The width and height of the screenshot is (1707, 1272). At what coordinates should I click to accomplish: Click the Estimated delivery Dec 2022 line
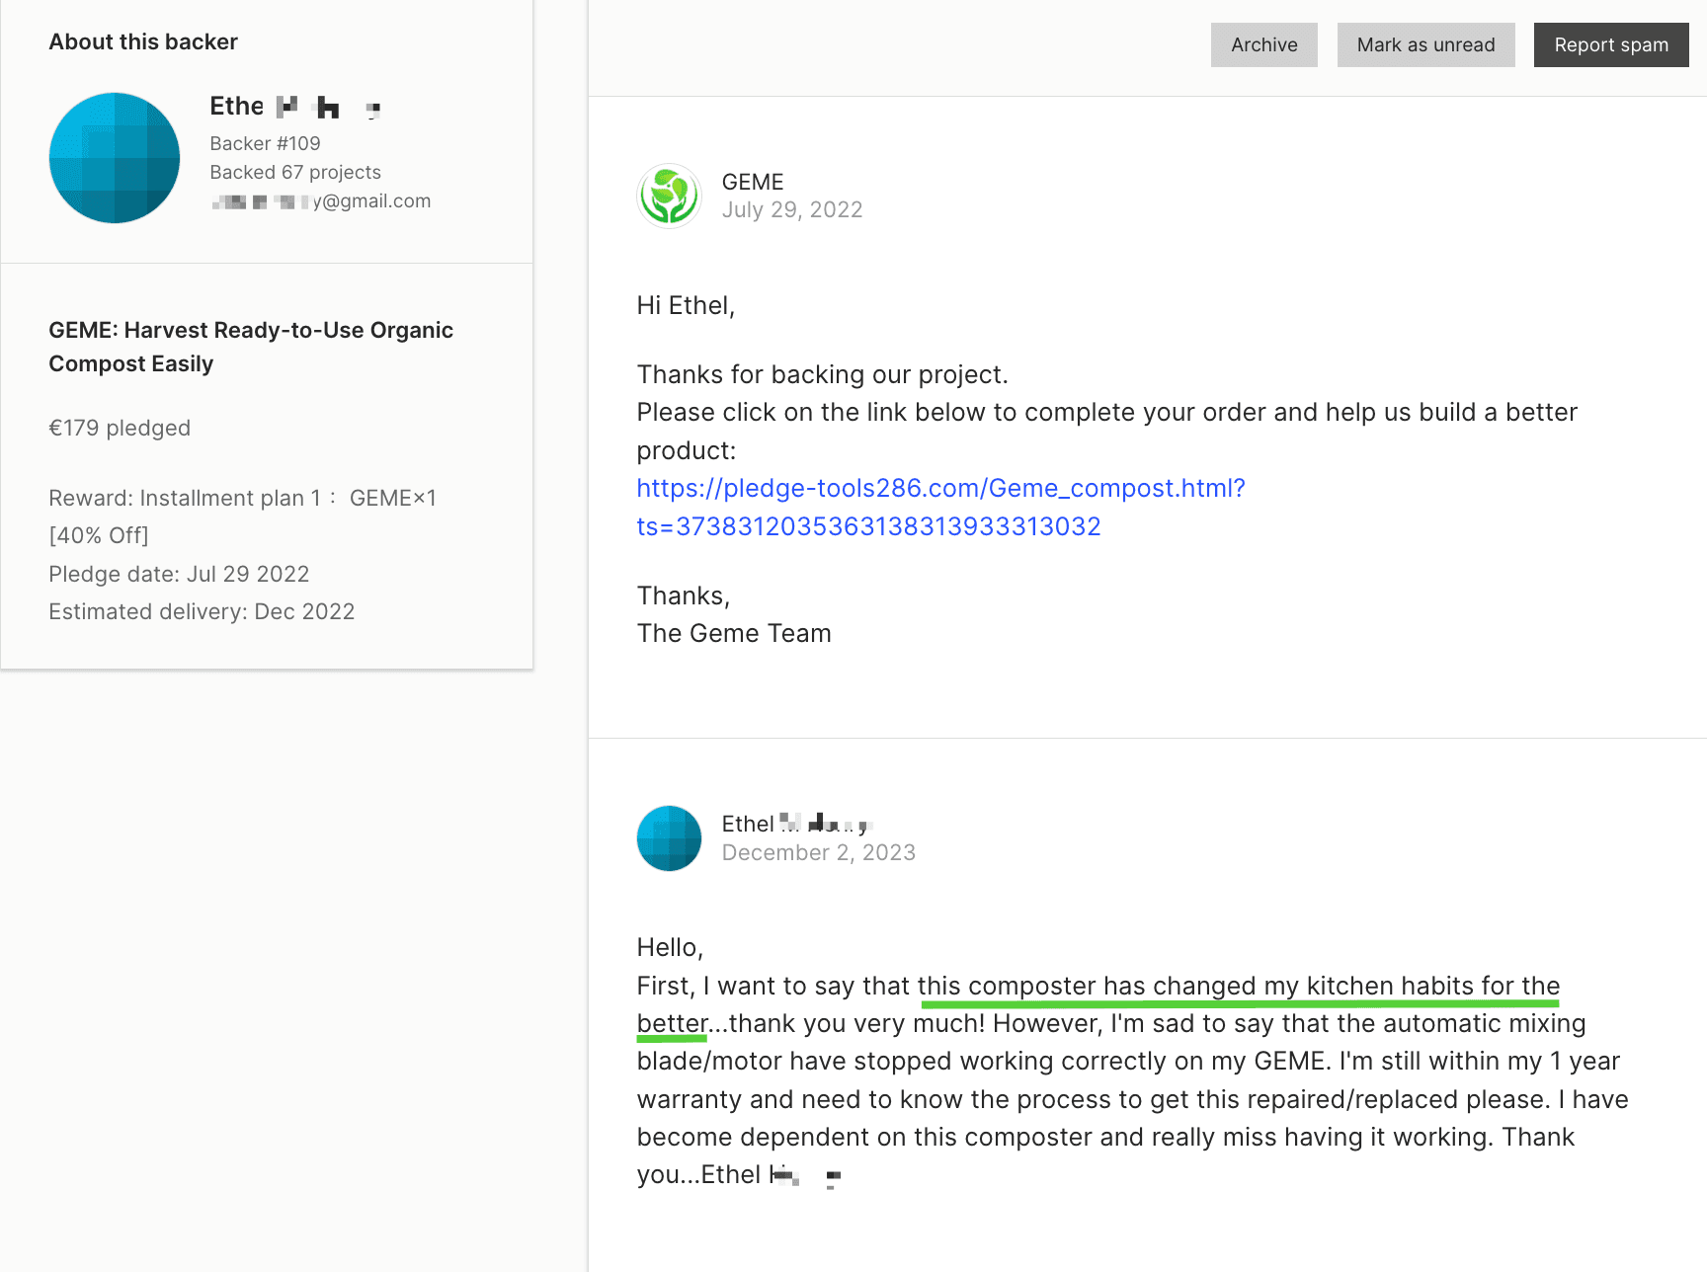pyautogui.click(x=202, y=611)
